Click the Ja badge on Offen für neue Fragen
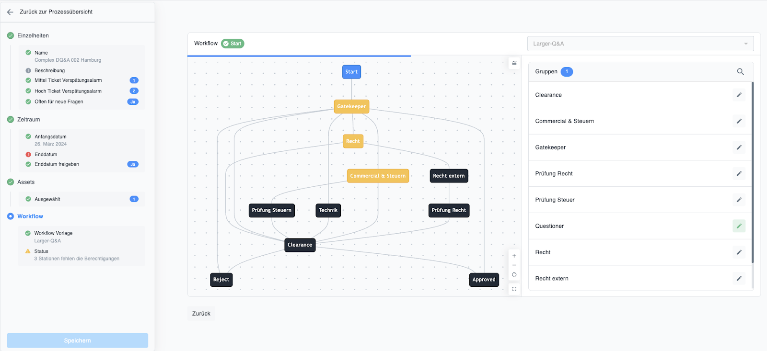The image size is (767, 351). click(x=133, y=102)
